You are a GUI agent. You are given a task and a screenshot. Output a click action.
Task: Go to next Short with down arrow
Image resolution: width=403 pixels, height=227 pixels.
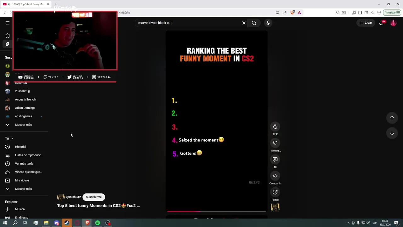[392, 133]
